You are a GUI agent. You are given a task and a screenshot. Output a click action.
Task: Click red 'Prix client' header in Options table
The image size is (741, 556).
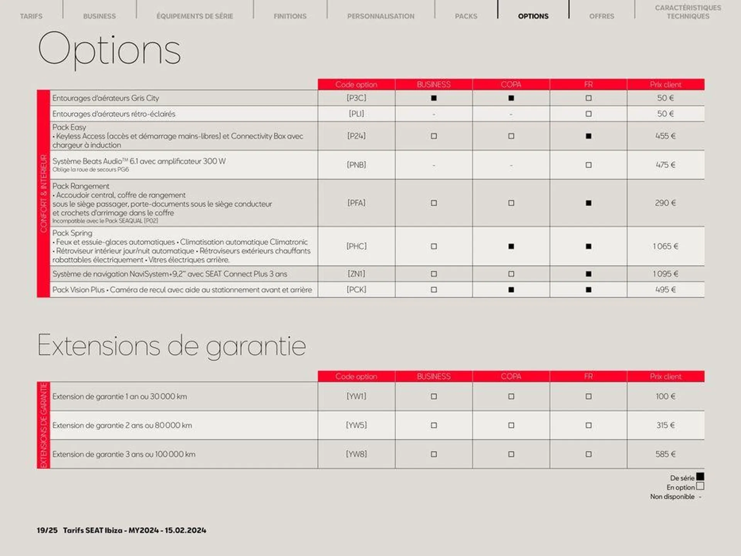click(x=665, y=84)
